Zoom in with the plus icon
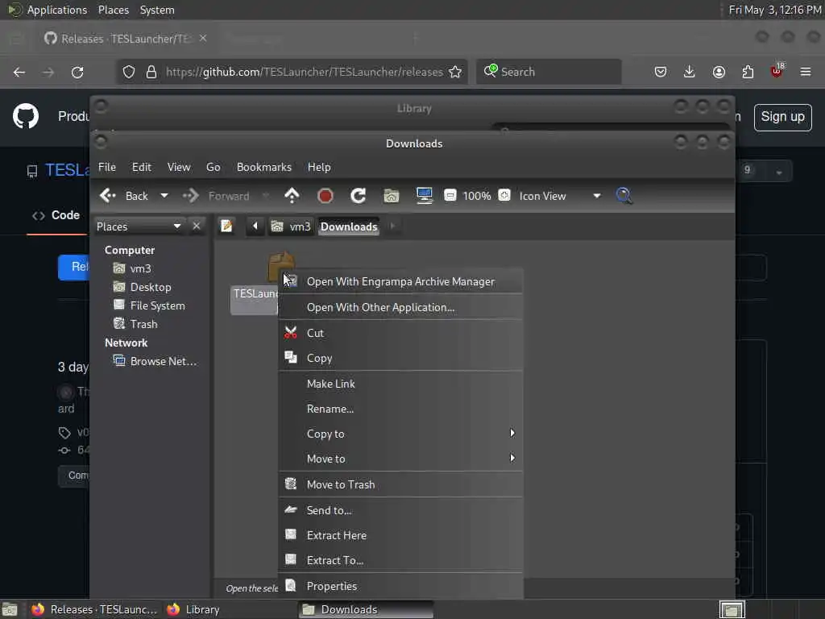 [x=504, y=195]
